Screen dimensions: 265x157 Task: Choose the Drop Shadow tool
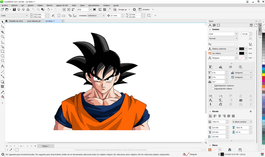click(2, 82)
